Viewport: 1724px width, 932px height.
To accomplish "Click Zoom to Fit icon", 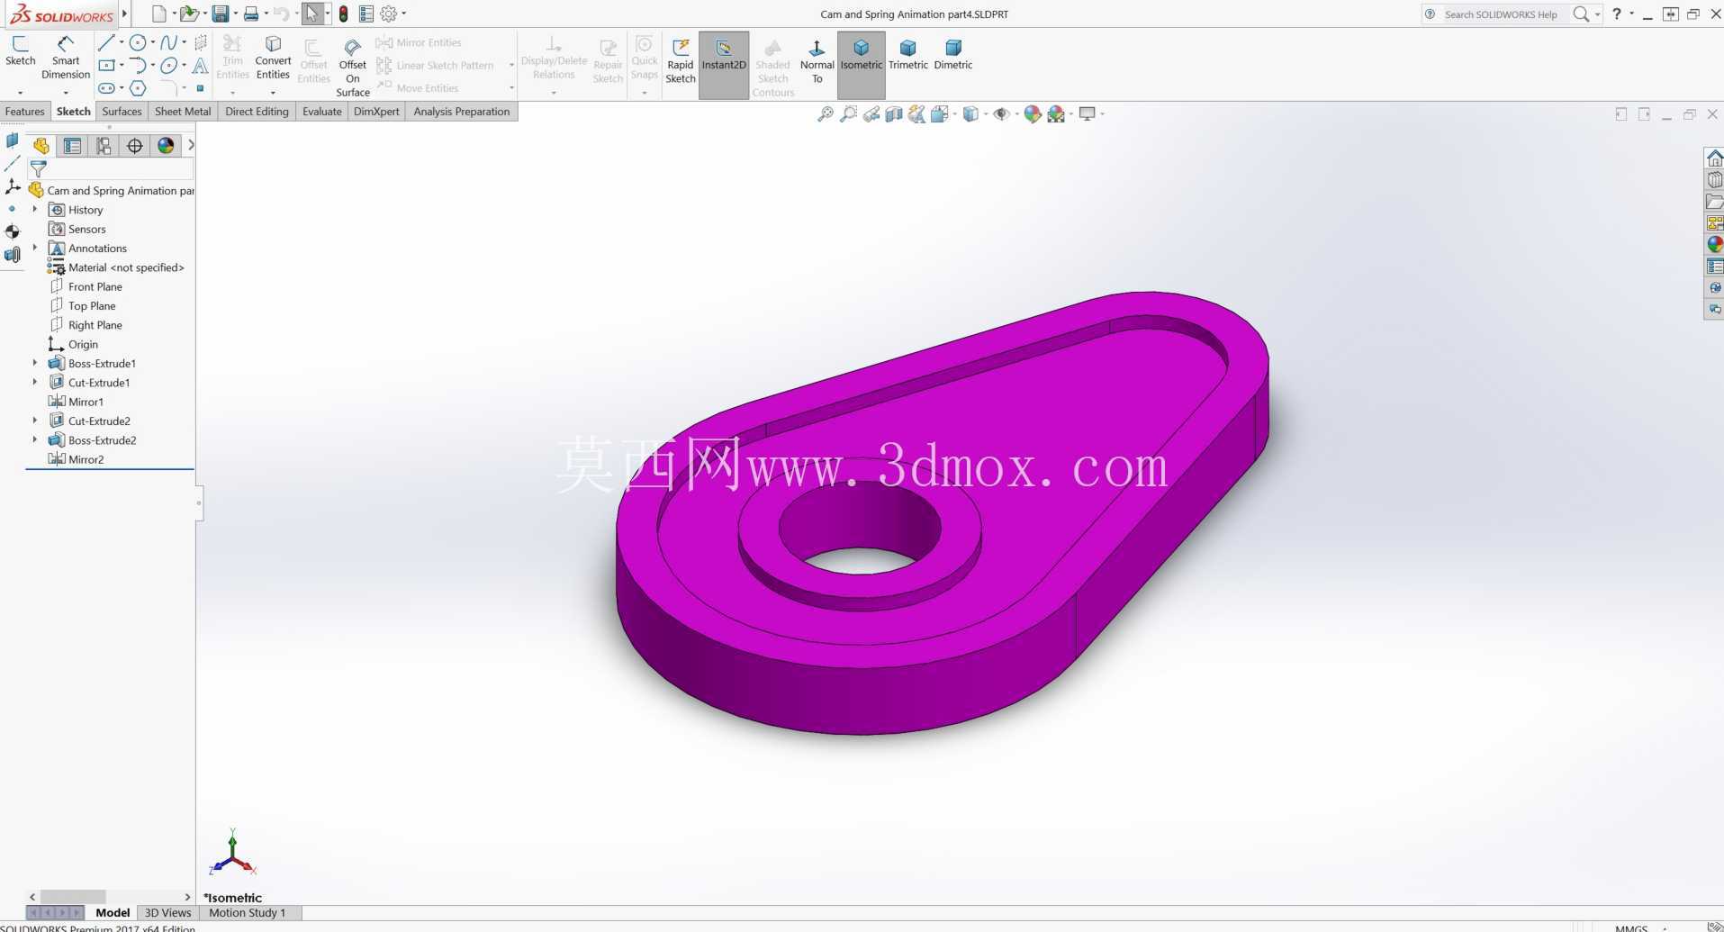I will tap(825, 113).
